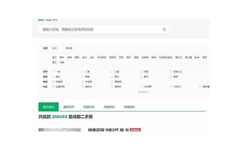This screenshot has height=151, width=241.
Task: Check the 中楼层 middle floor option
Action: coord(83,82)
